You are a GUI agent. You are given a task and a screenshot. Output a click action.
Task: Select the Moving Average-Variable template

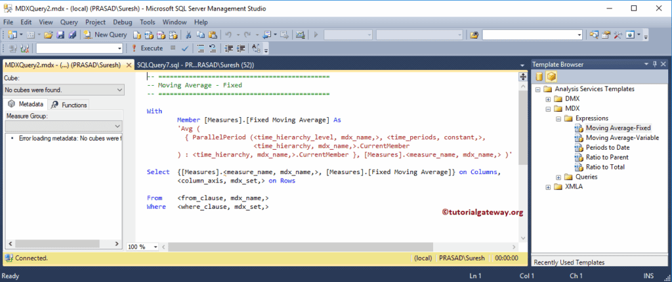click(x=622, y=137)
